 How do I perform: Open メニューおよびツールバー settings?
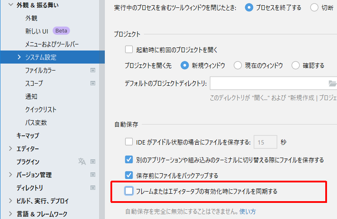(x=52, y=44)
